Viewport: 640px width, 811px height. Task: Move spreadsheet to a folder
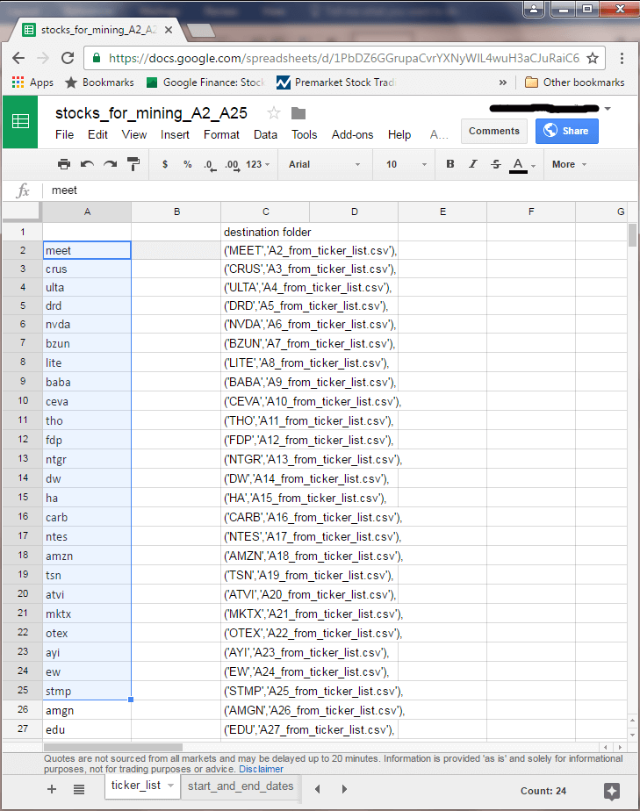[298, 112]
